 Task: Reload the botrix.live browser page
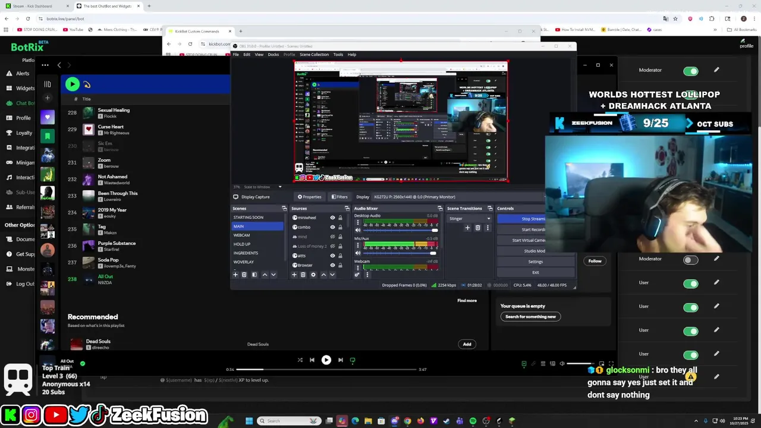click(27, 18)
